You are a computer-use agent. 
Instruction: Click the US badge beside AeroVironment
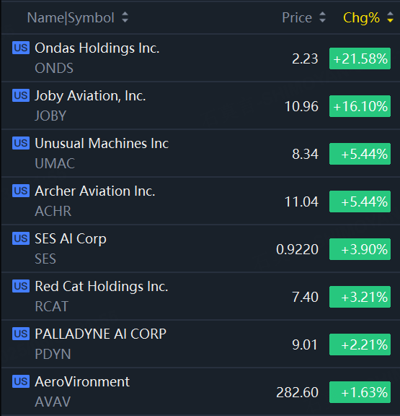[21, 381]
